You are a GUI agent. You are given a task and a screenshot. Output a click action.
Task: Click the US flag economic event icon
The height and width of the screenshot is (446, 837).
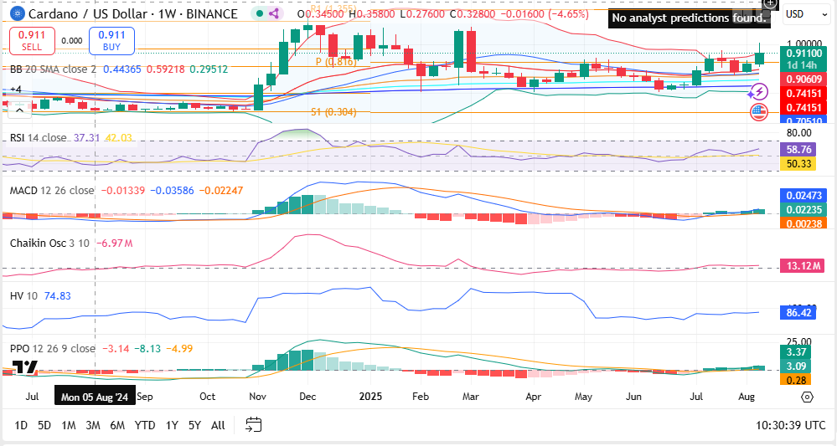pos(759,112)
